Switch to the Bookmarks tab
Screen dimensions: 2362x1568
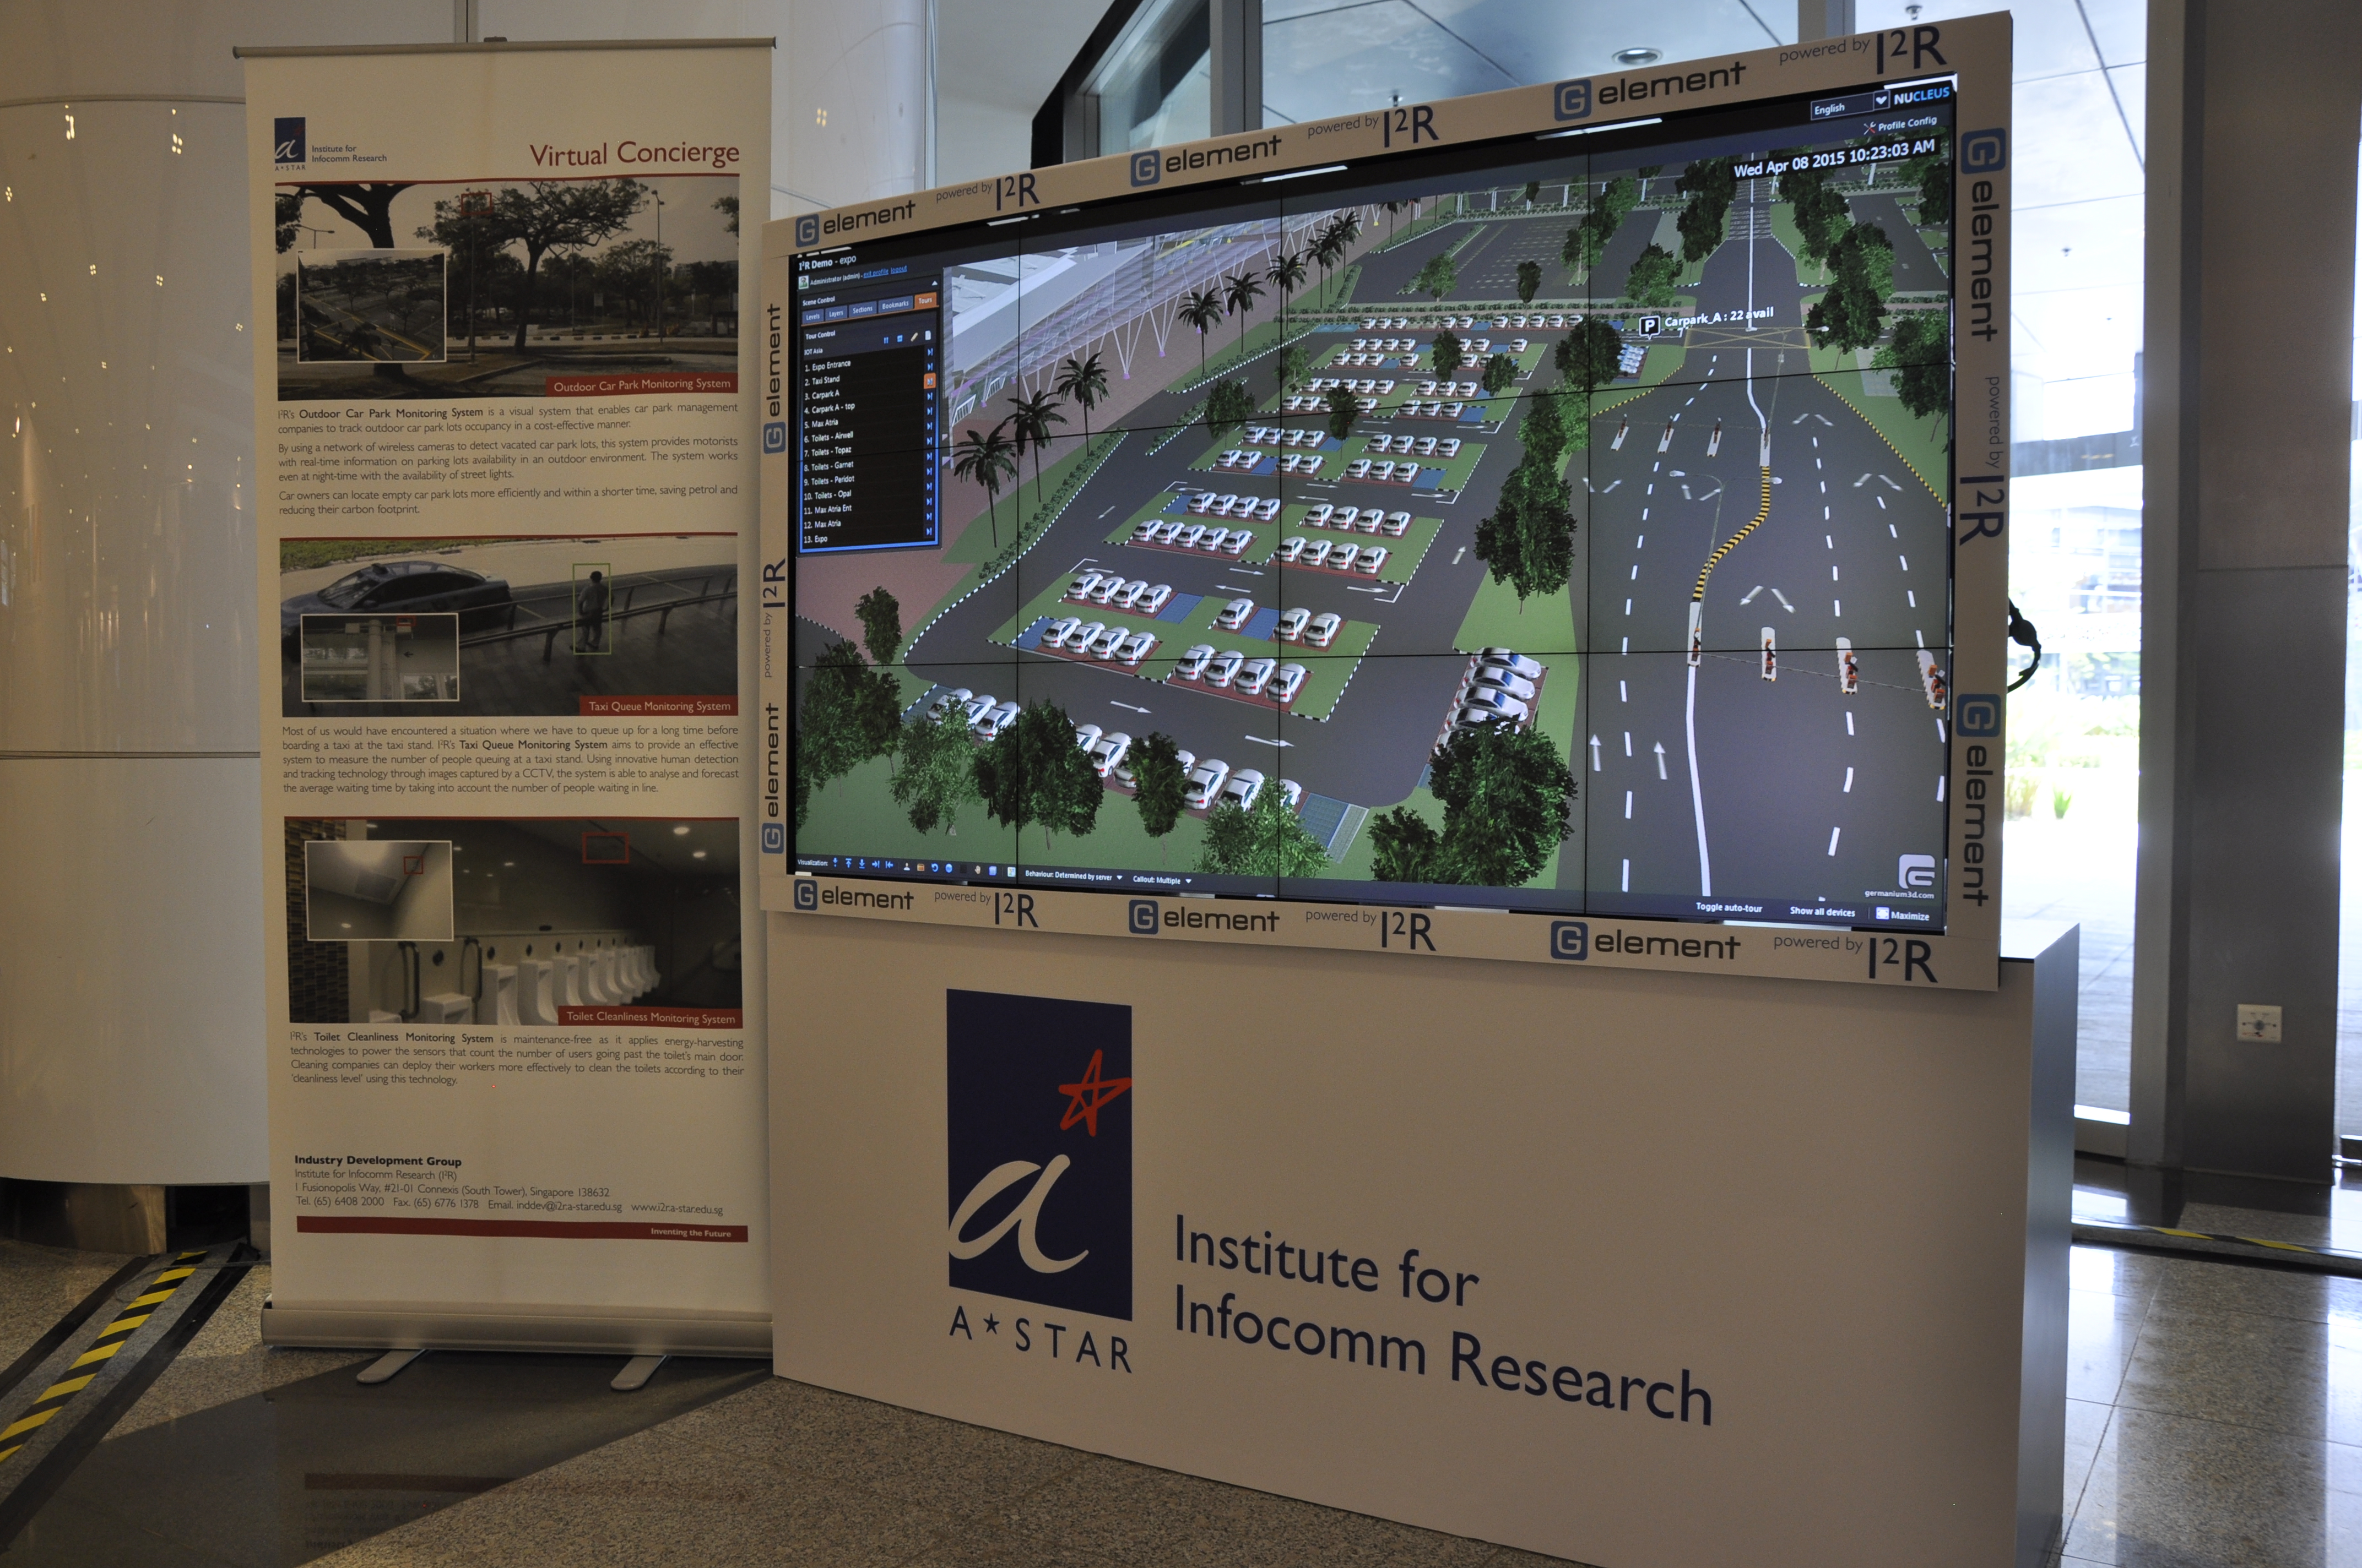pyautogui.click(x=895, y=304)
